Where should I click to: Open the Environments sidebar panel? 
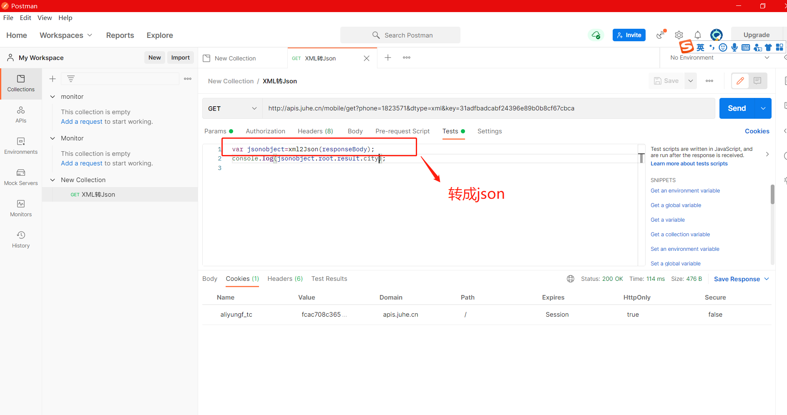tap(21, 146)
